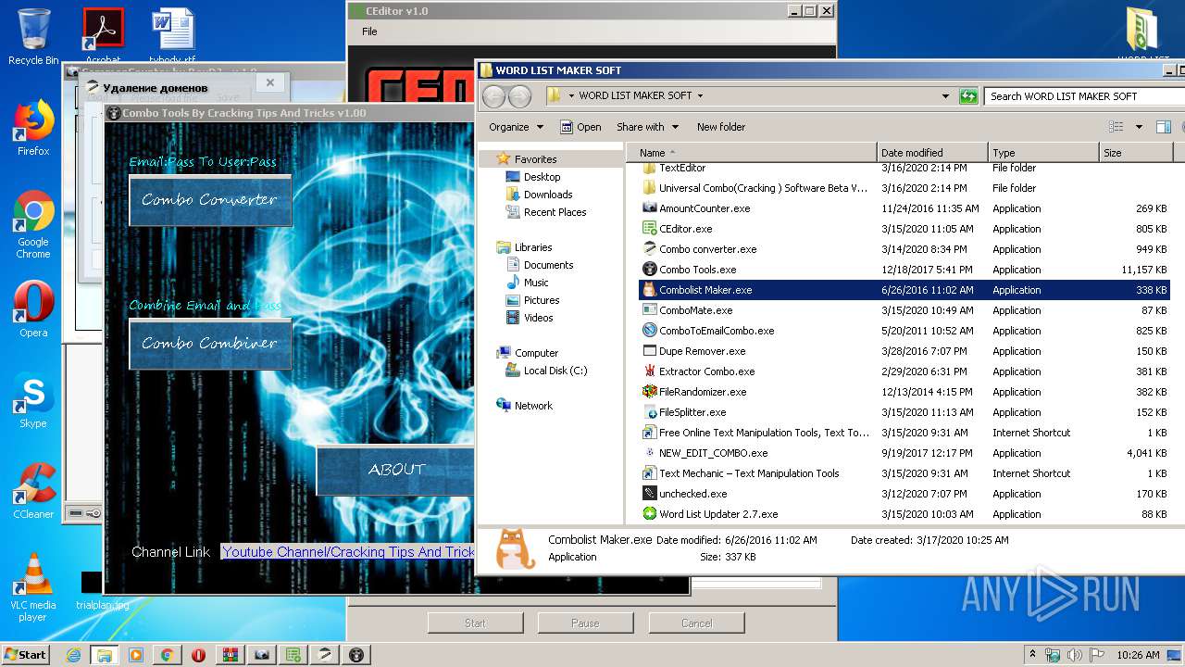Select the CEditor.exe file icon
1185x667 pixels.
[x=649, y=229]
